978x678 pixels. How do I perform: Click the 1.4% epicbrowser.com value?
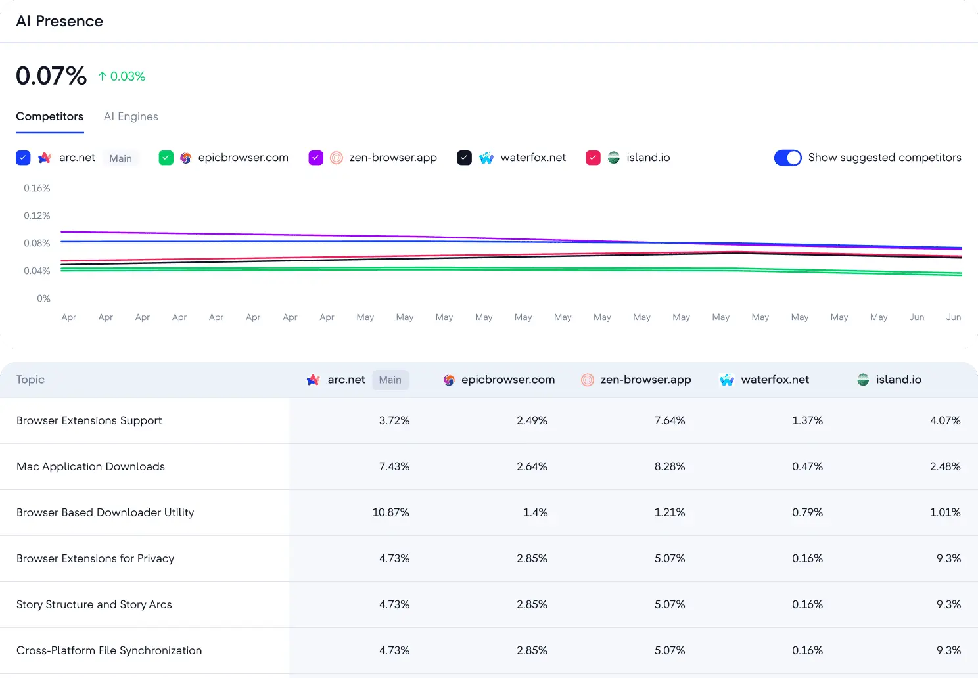(x=536, y=512)
